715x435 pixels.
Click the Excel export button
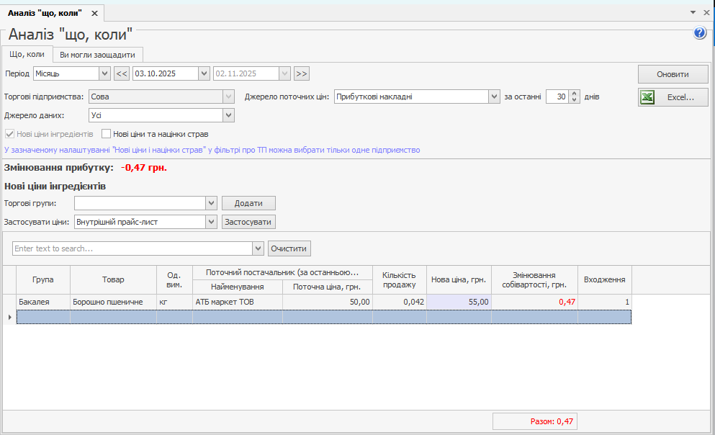coord(673,97)
